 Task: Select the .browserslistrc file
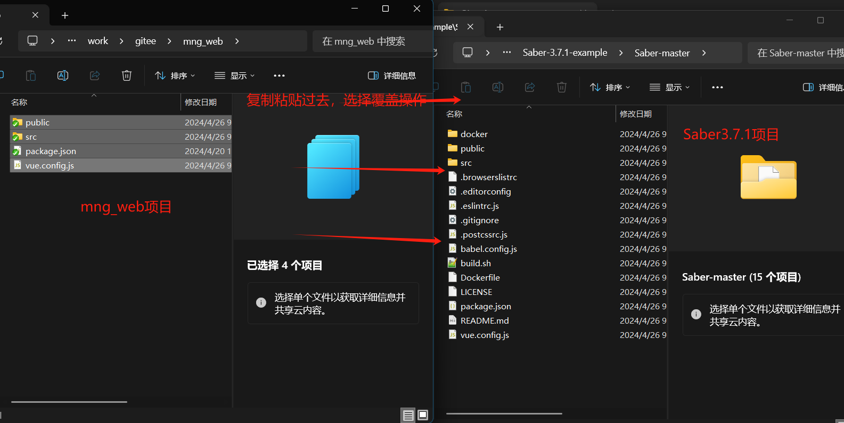coord(556,177)
